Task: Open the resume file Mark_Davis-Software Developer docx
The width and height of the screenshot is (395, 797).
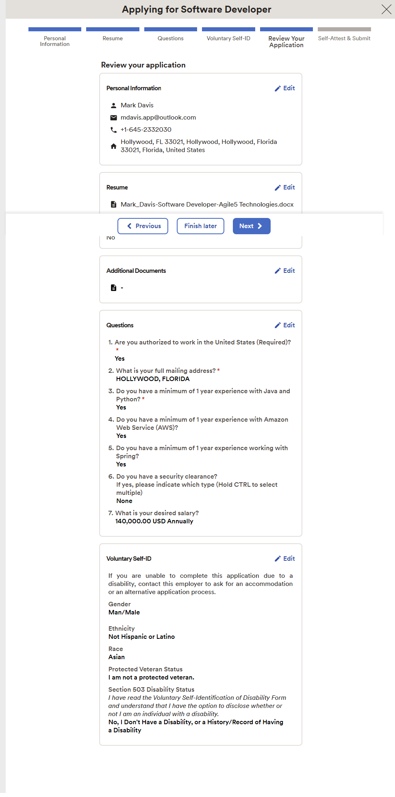Action: (x=207, y=205)
